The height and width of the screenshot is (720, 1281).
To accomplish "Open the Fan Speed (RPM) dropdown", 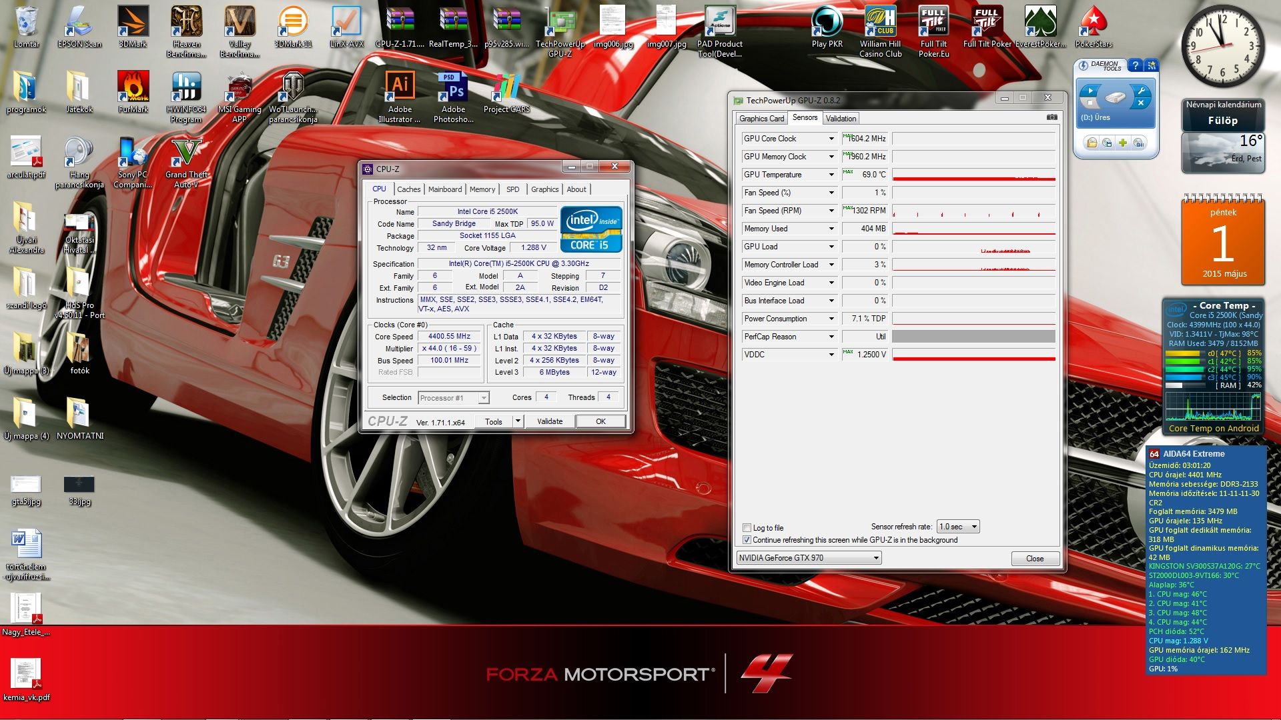I will [831, 211].
